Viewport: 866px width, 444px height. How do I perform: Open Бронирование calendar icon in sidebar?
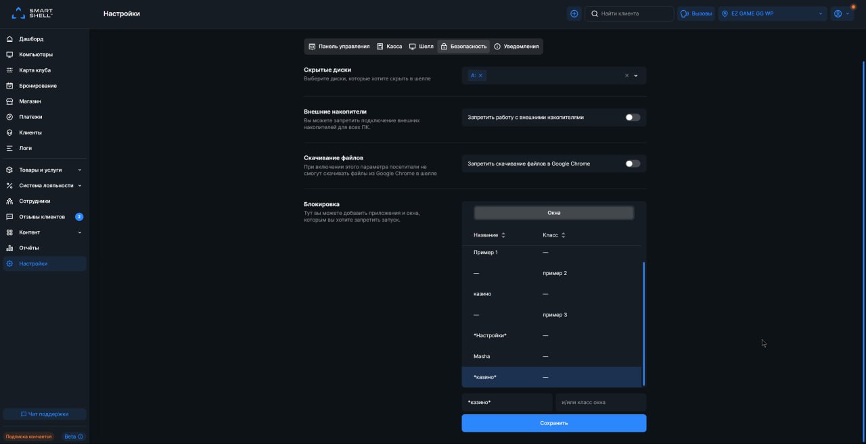click(9, 86)
